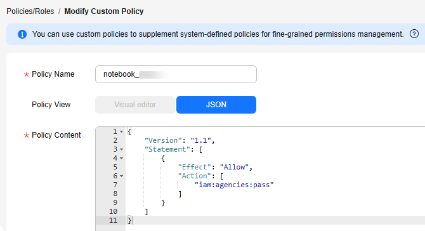
Task: Click line number 2 in the gutter
Action: [x=115, y=140]
